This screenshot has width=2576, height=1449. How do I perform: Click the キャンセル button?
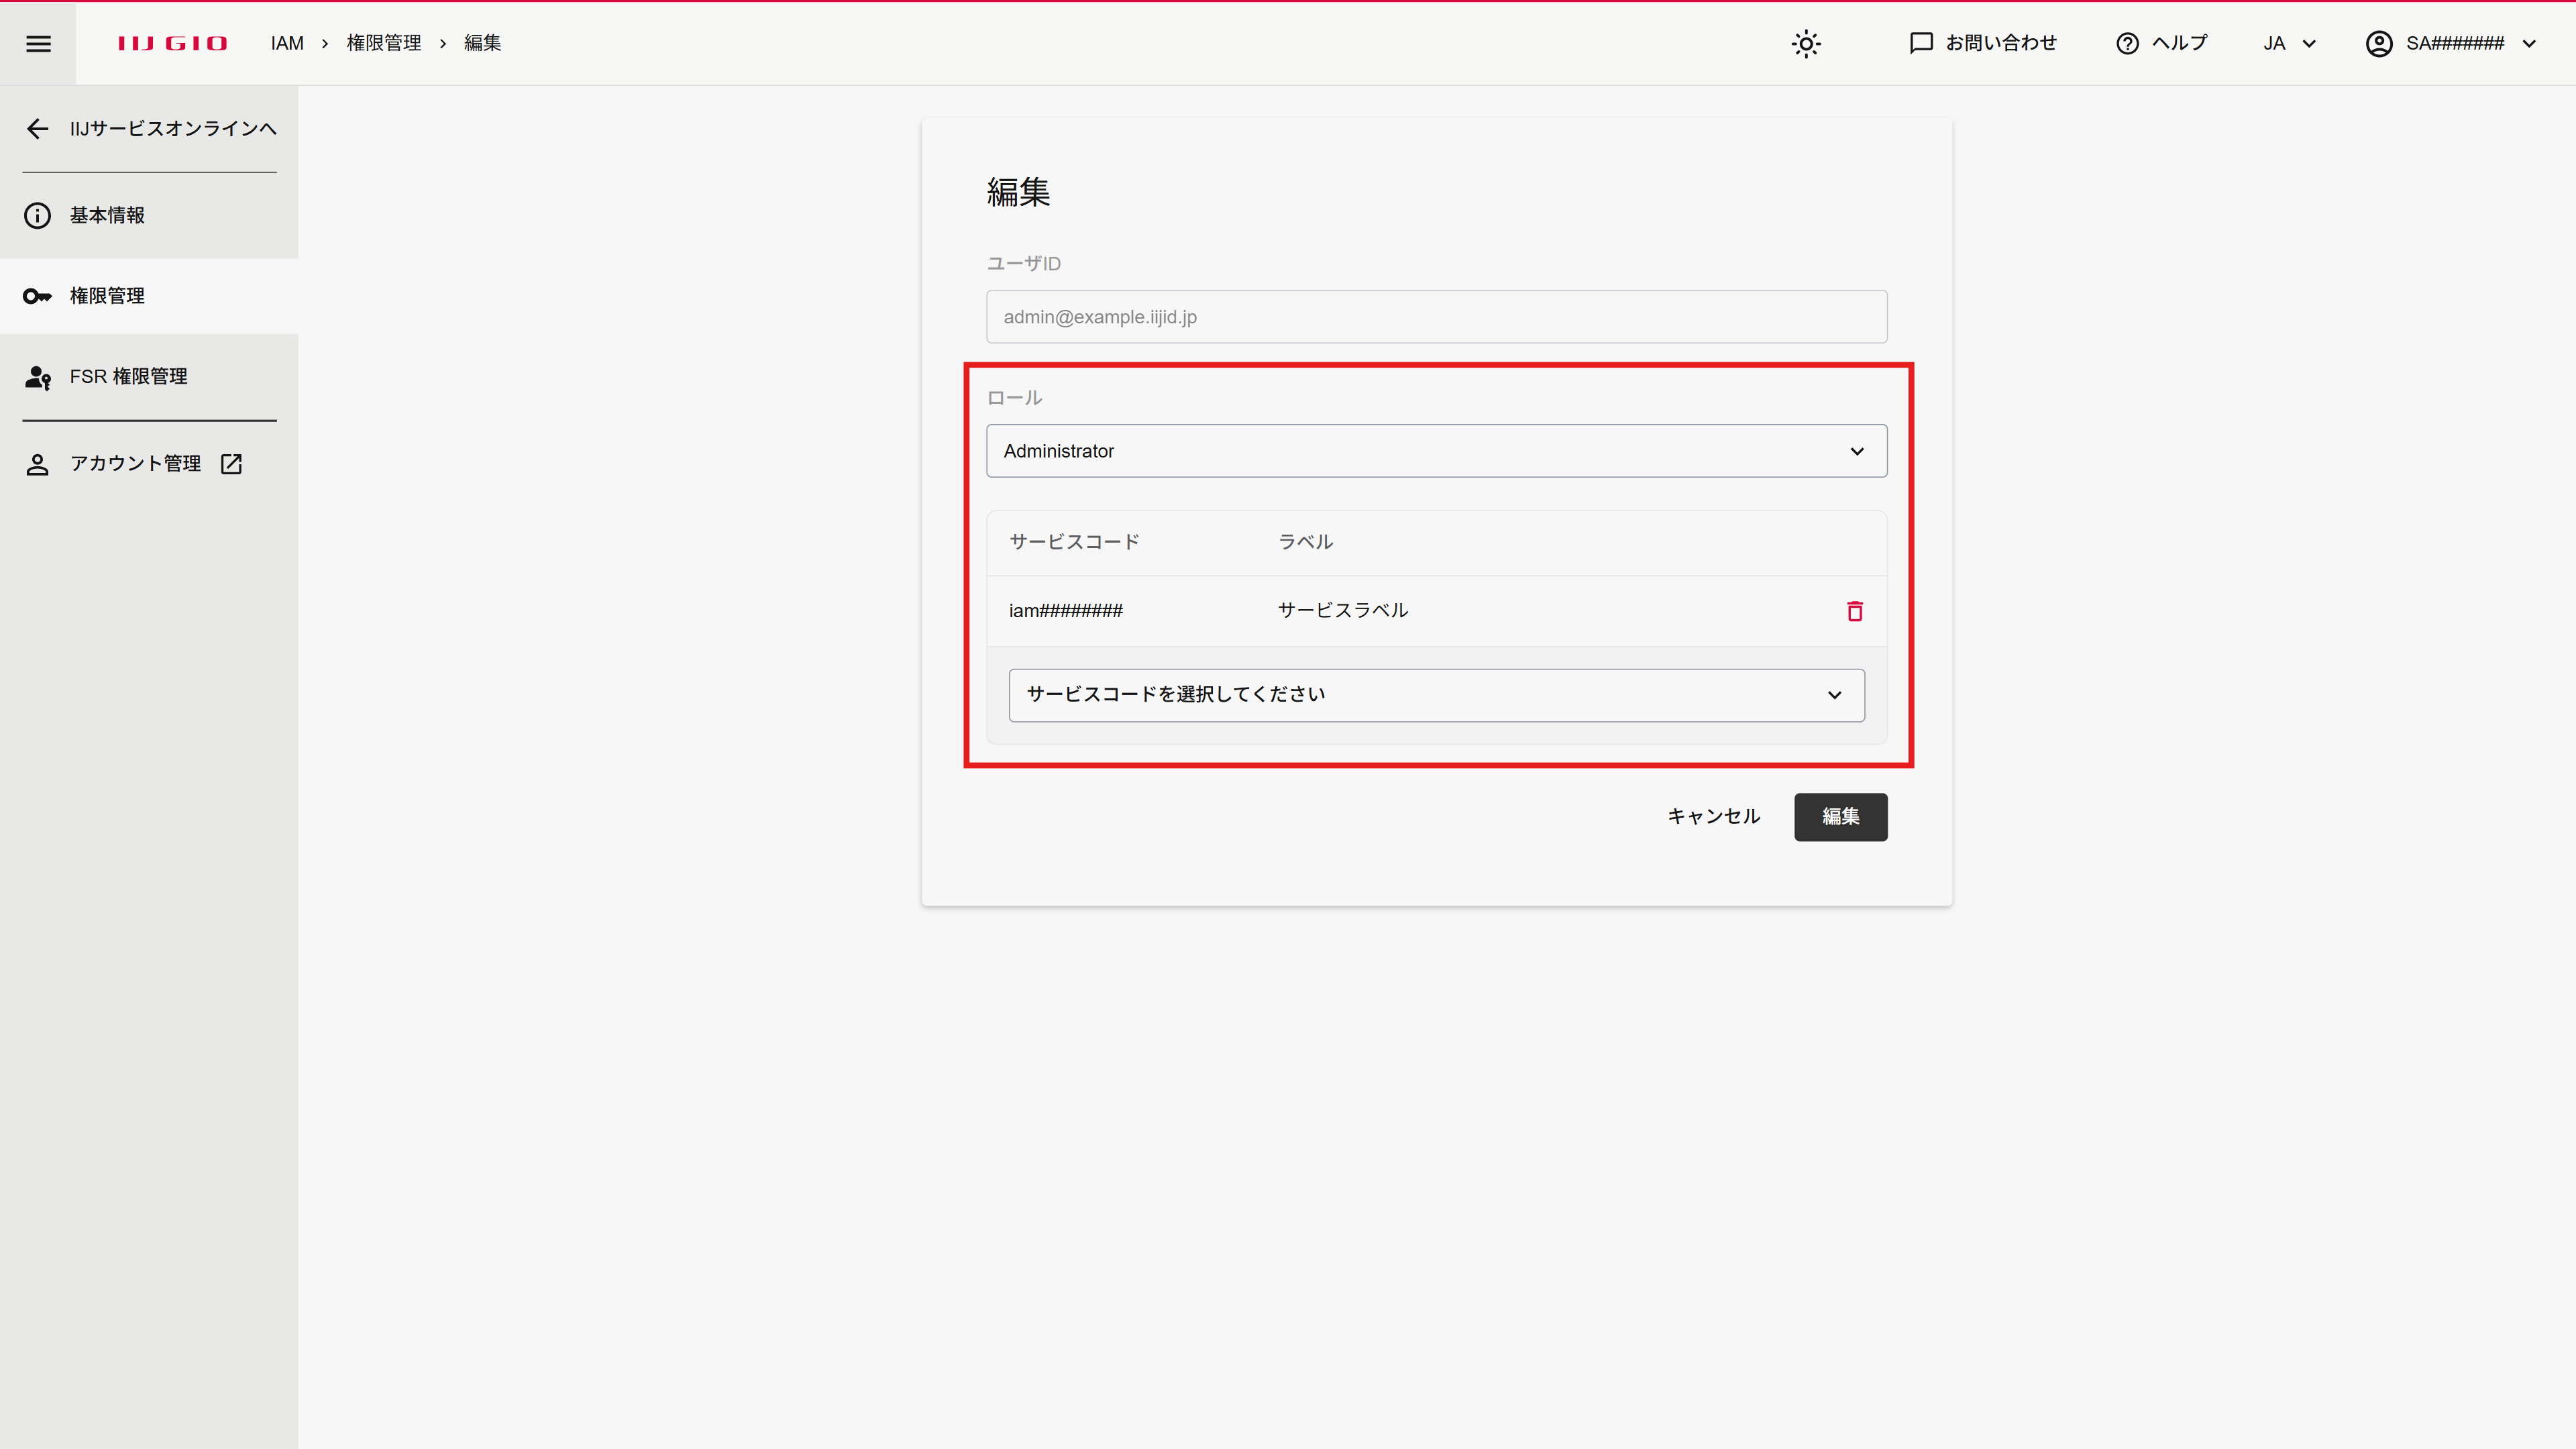(1713, 816)
